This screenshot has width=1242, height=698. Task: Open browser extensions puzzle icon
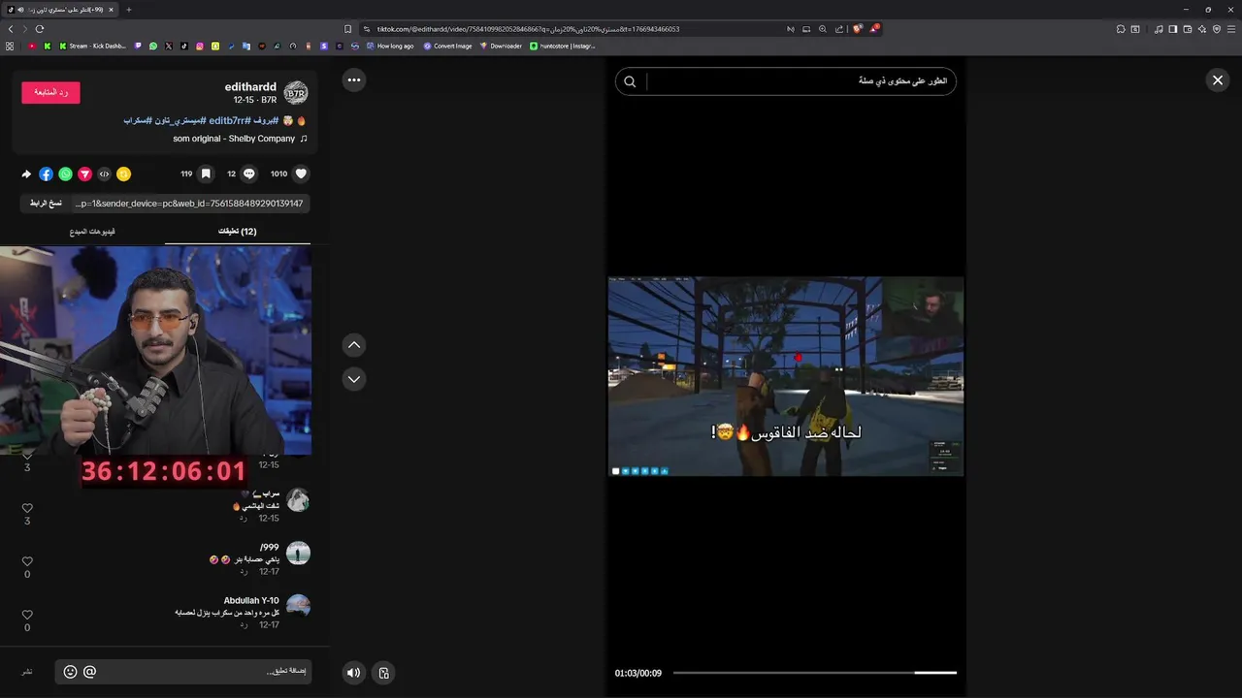point(1121,29)
